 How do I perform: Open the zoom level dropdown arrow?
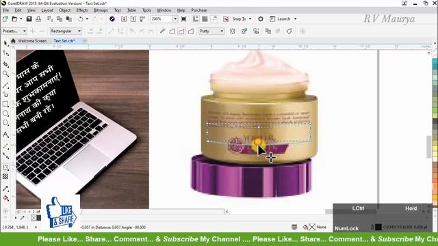coord(175,19)
